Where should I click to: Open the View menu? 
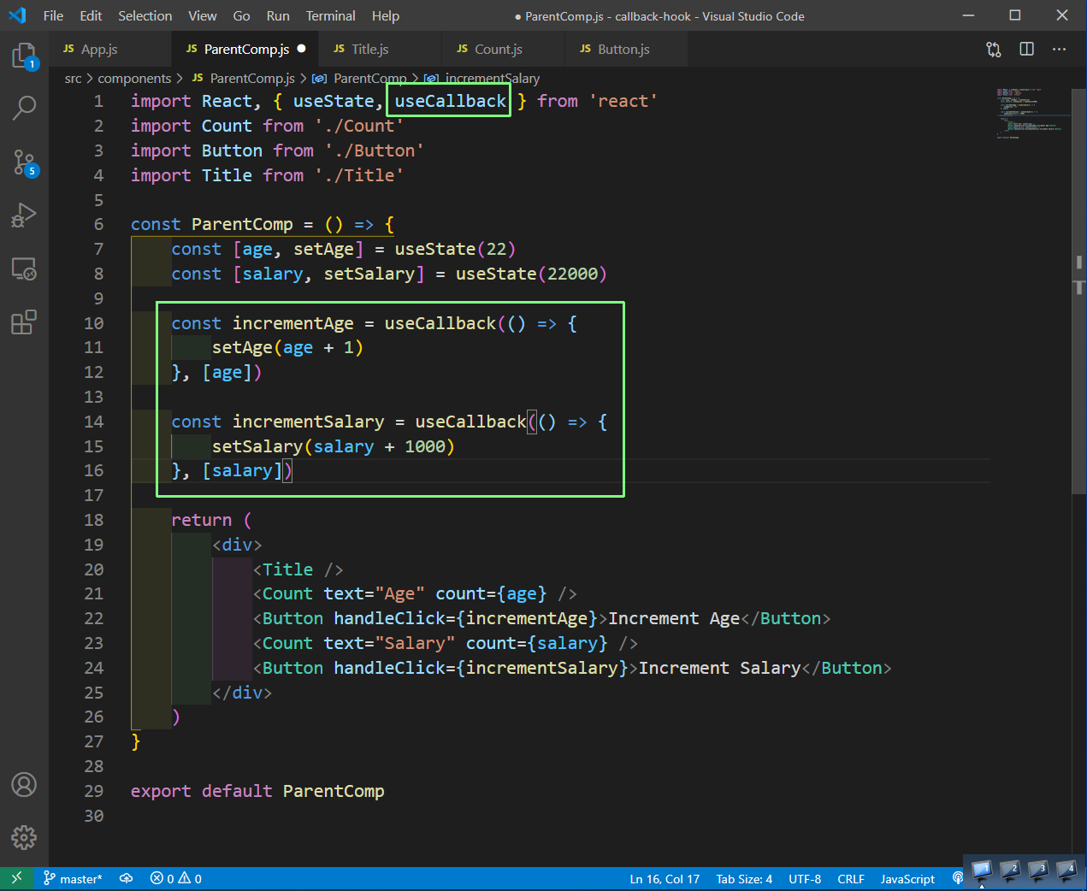203,15
